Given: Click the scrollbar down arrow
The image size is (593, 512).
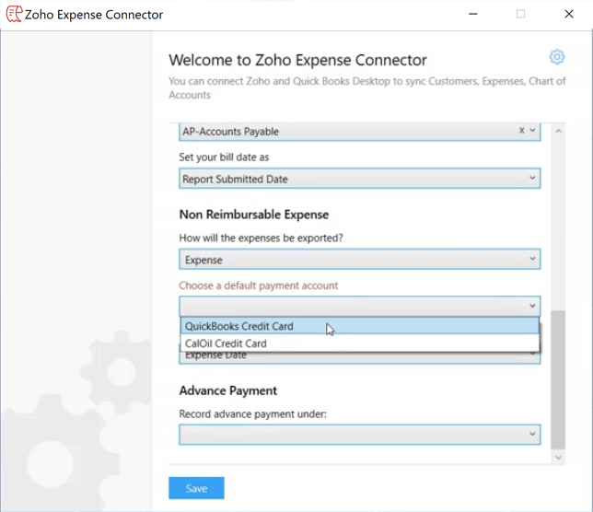Looking at the screenshot, I should [x=557, y=456].
